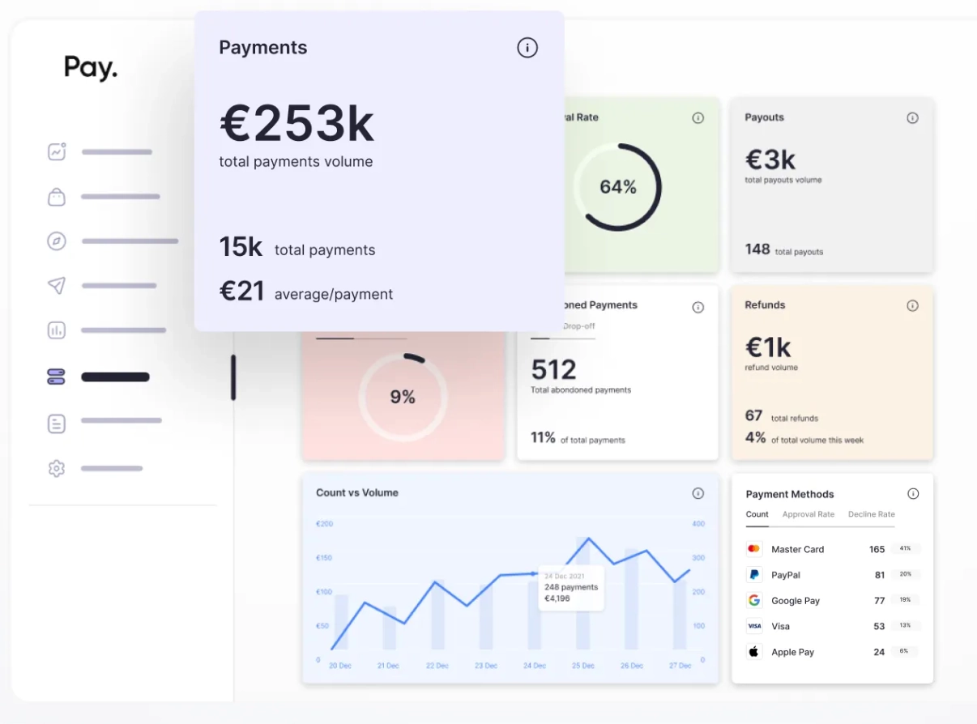This screenshot has width=977, height=724.
Task: Click the Google Pay 19% badge
Action: click(x=905, y=601)
